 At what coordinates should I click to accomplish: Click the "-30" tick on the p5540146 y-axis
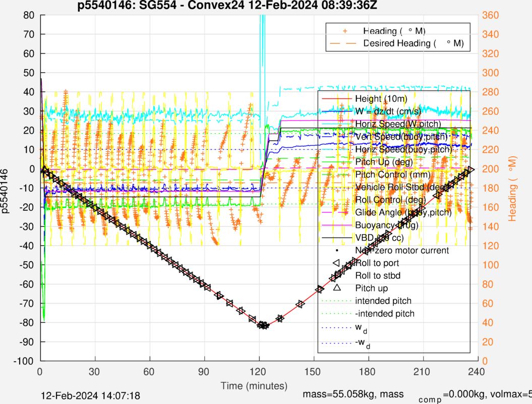tap(27, 226)
